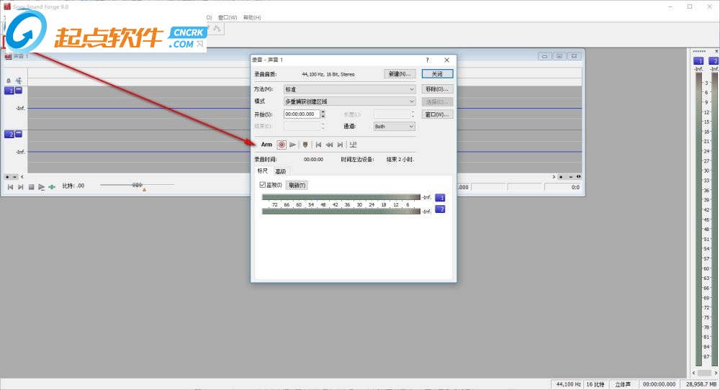The image size is (720, 390).
Task: Click the Stop button in data window playbar
Action: pyautogui.click(x=31, y=187)
